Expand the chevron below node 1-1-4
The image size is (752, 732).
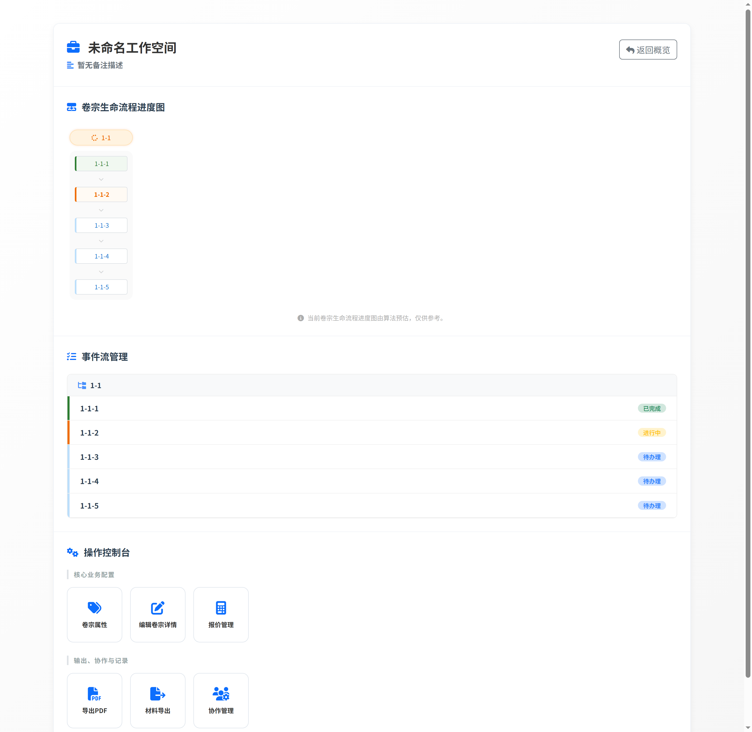coord(101,272)
